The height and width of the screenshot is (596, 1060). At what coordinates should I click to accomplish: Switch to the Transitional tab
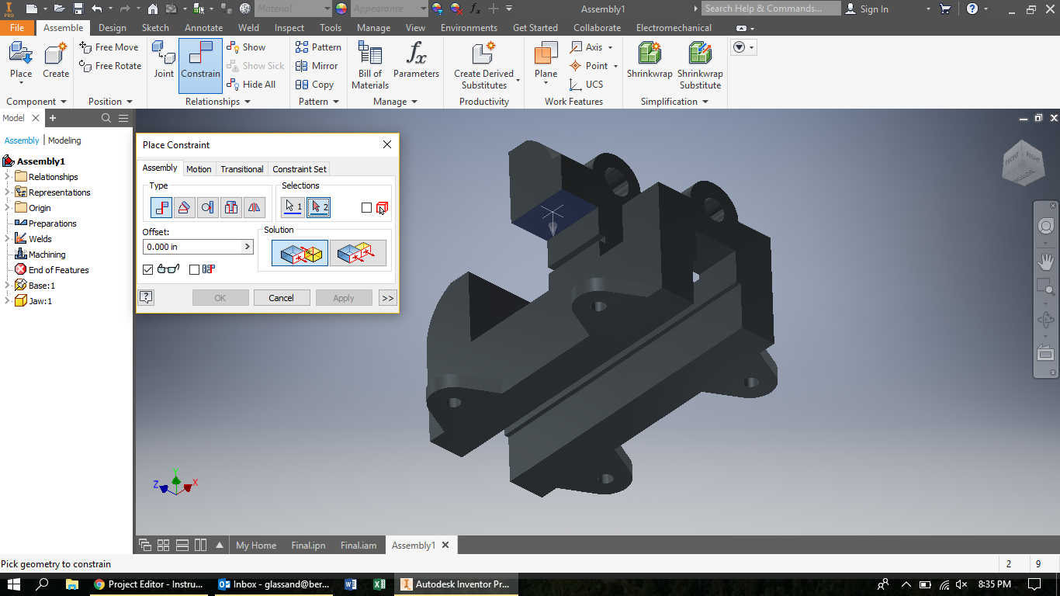242,169
